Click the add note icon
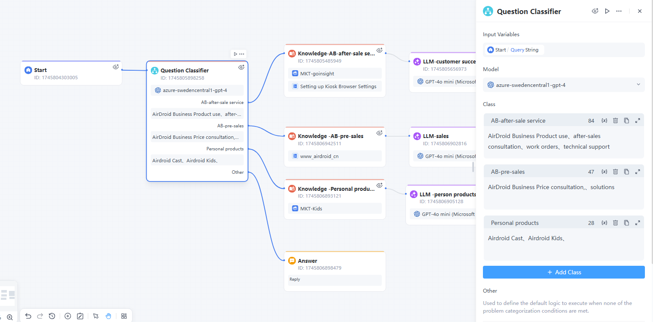 pyautogui.click(x=80, y=316)
